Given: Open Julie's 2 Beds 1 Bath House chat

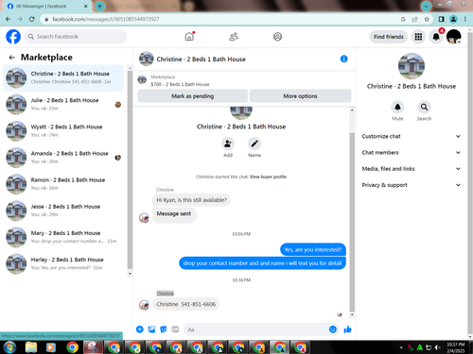Looking at the screenshot, I should click(x=63, y=104).
